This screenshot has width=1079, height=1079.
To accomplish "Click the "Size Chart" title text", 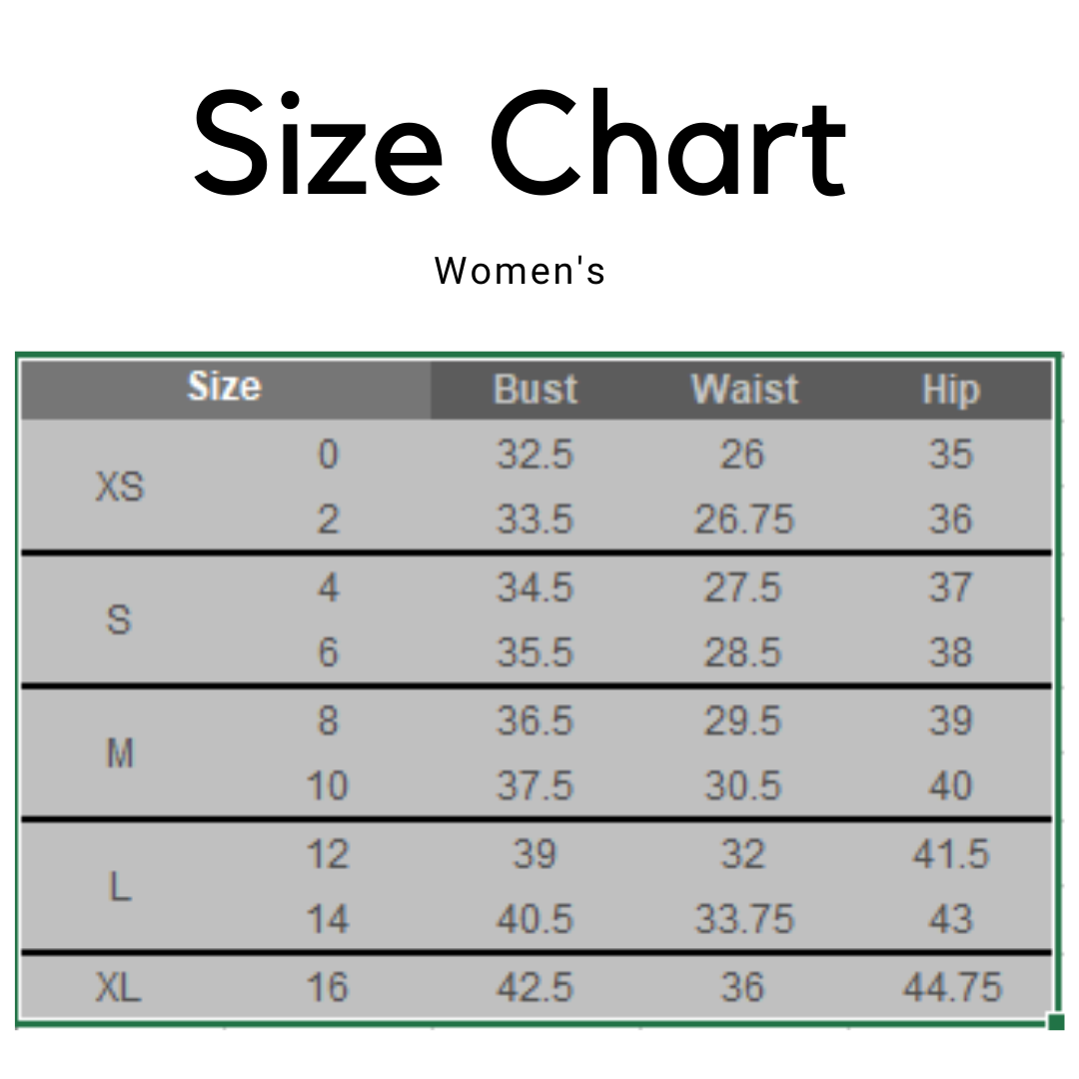I will point(521,145).
